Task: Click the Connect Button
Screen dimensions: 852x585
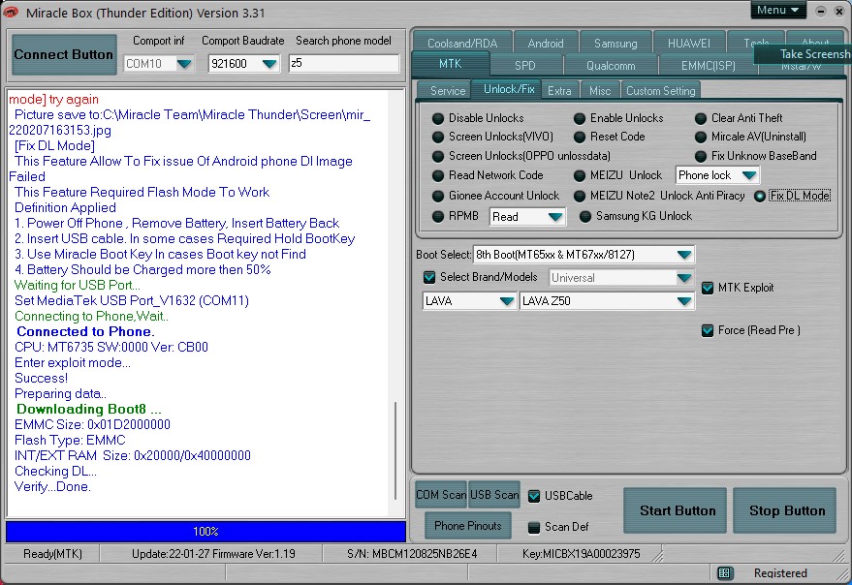Action: pyautogui.click(x=64, y=54)
